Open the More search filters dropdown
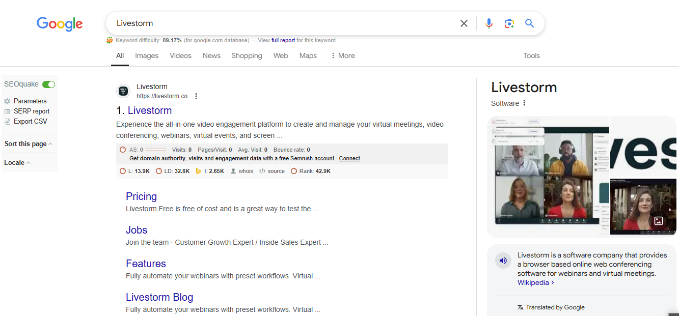The width and height of the screenshot is (679, 316). (x=342, y=55)
